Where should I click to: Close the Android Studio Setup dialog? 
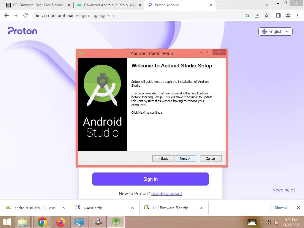(x=219, y=52)
